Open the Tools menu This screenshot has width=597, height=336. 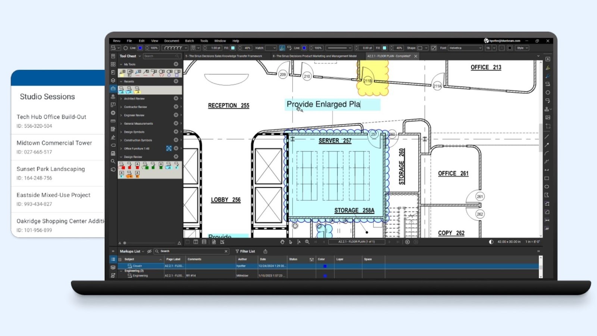[x=204, y=41]
